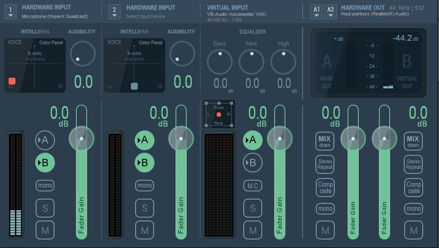Disable bus B routing for Hardware Input 2
The height and width of the screenshot is (248, 439).
pos(145,163)
